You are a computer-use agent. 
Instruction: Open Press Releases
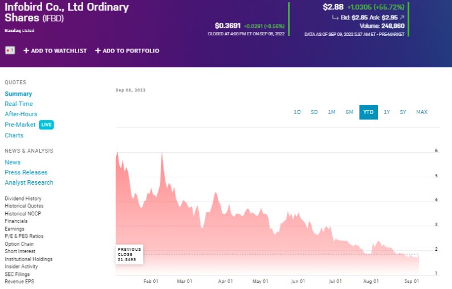[x=26, y=173]
